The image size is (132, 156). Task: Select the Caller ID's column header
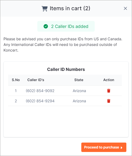pos(36,80)
